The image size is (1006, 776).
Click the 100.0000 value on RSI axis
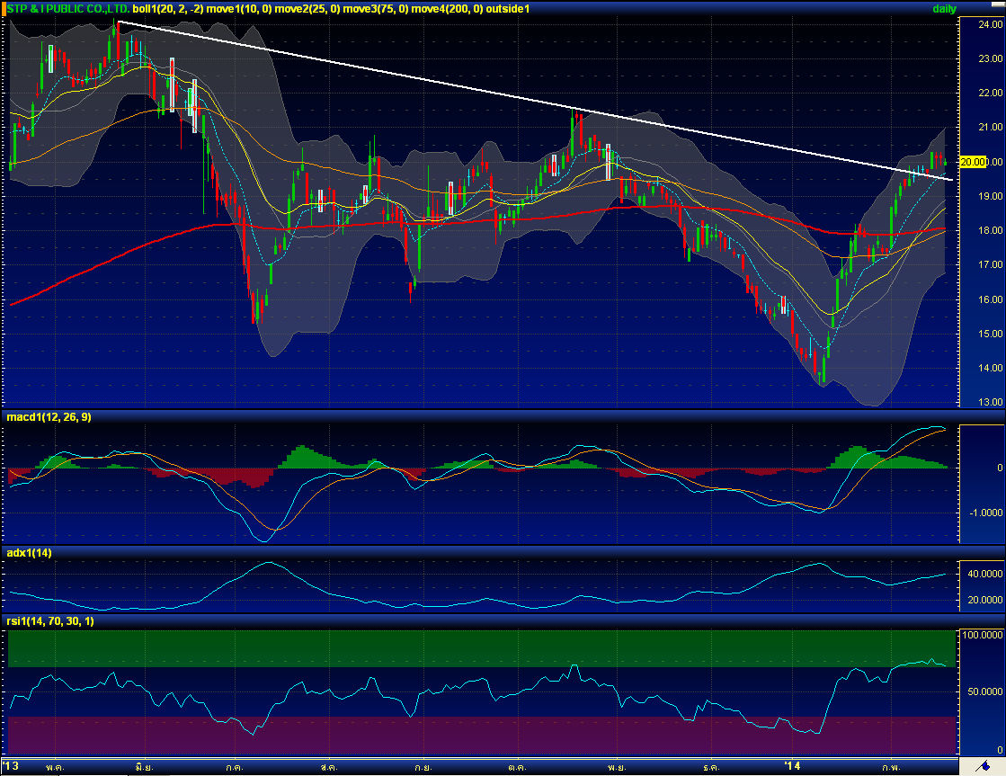coord(983,635)
